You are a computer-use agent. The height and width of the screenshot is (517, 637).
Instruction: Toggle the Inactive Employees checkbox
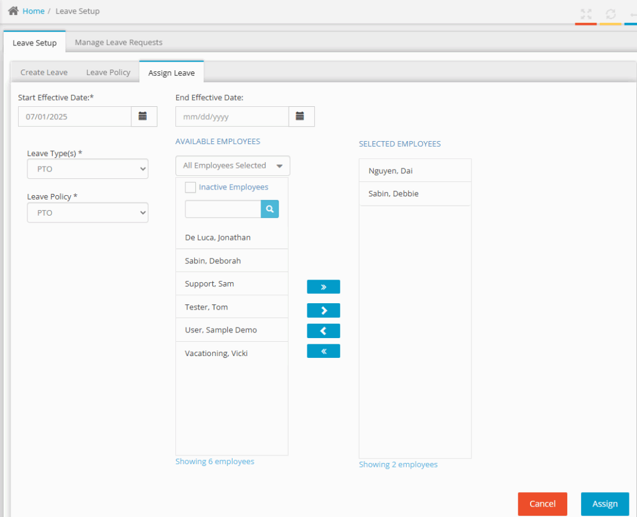tap(190, 187)
